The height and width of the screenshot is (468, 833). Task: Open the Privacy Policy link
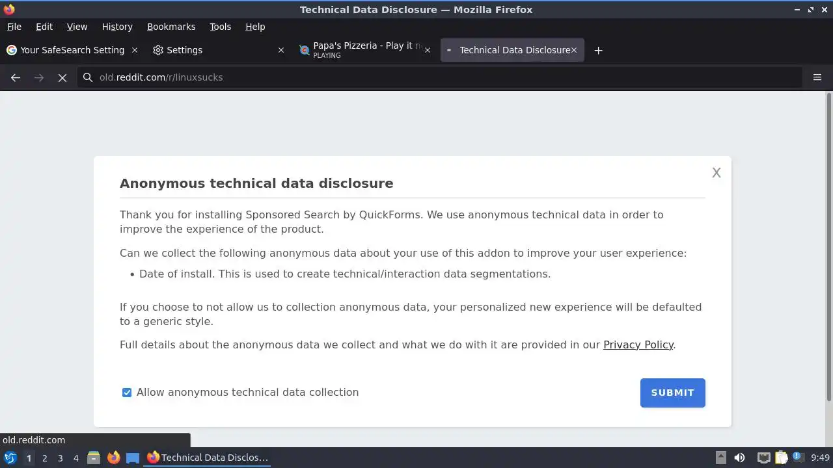coord(638,344)
